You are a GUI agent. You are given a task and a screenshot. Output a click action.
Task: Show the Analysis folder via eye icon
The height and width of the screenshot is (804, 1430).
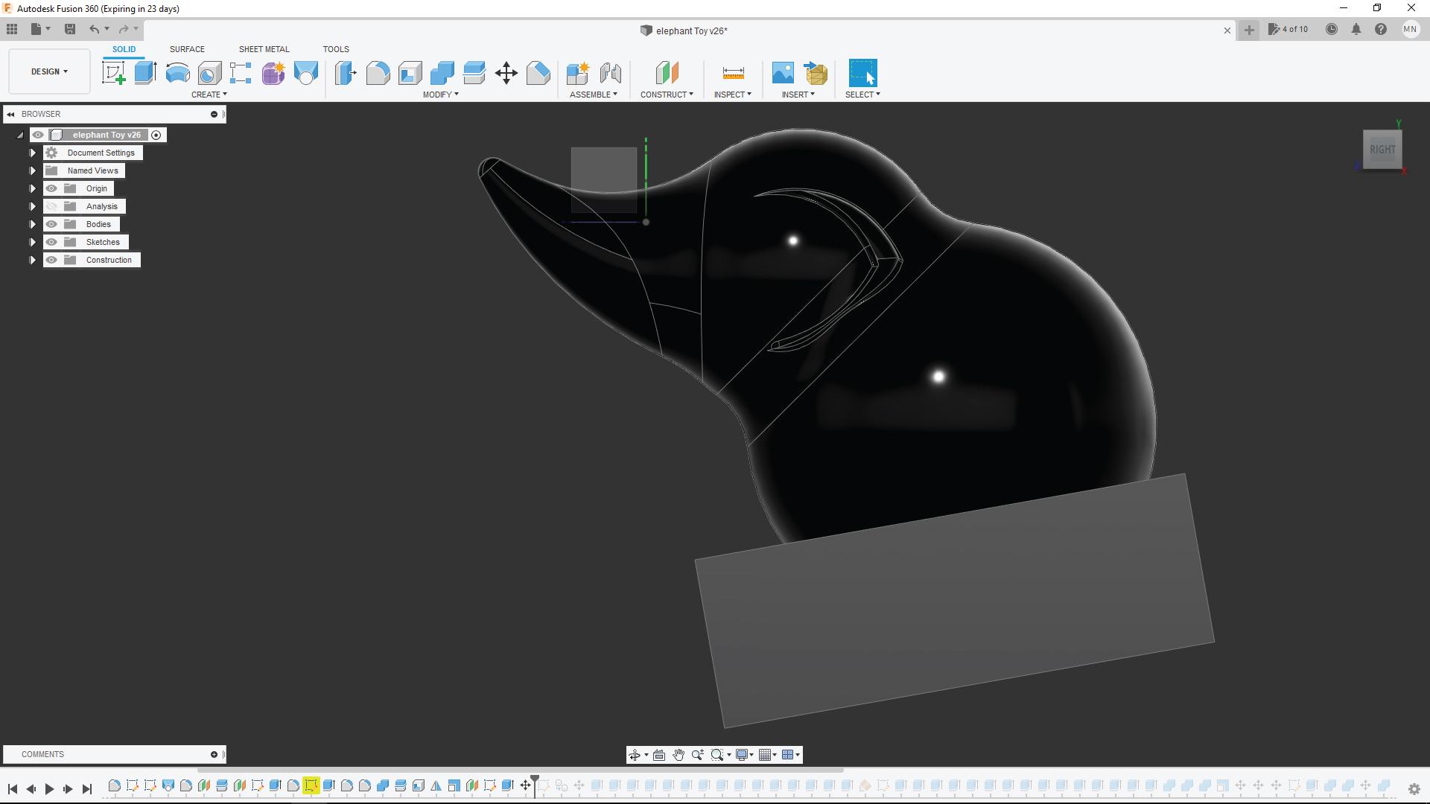[51, 206]
